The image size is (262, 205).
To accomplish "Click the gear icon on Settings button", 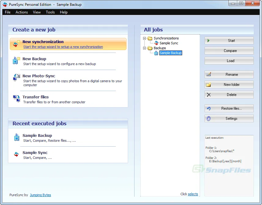I will 208,119.
